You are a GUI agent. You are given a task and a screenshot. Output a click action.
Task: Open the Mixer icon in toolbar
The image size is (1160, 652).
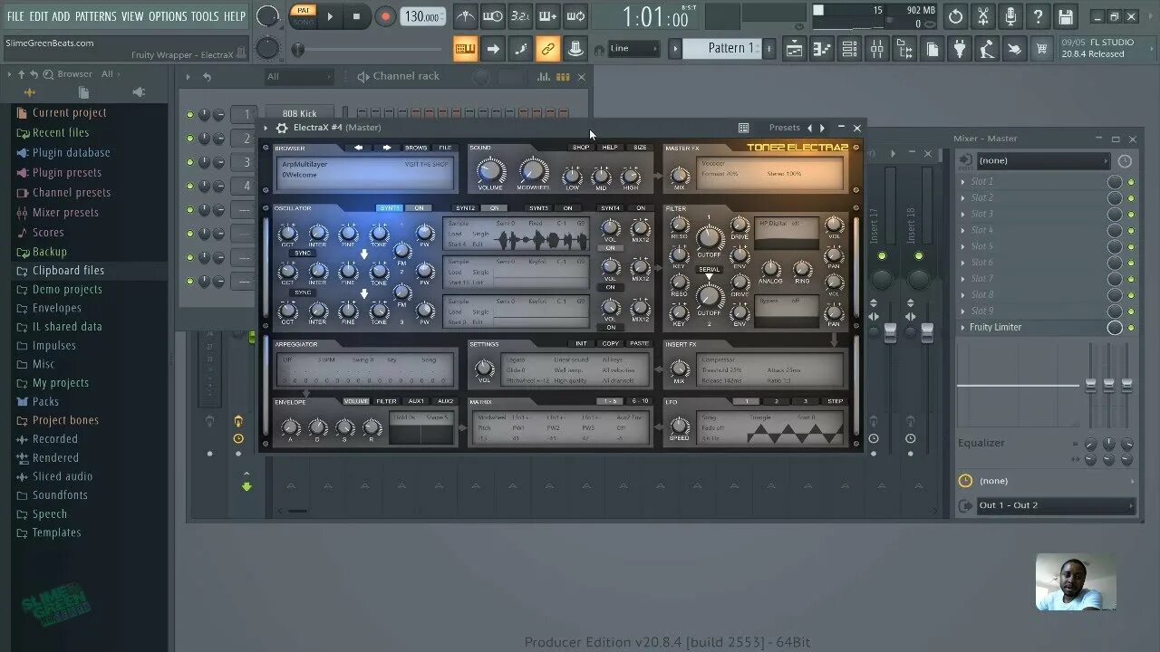pos(877,49)
